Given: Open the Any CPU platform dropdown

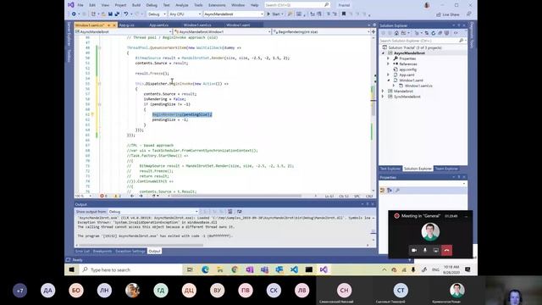Looking at the screenshot, I should click(185, 14).
